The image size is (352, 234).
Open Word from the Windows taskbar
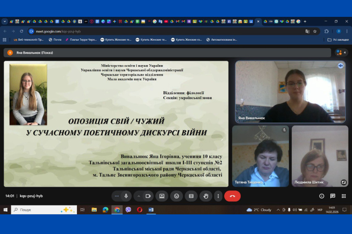point(151,210)
